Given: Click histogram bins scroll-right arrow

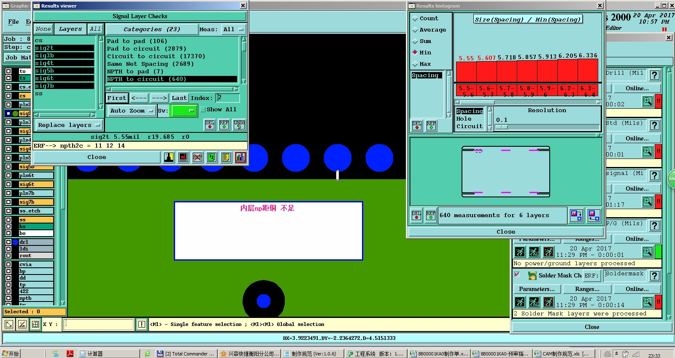Looking at the screenshot, I should pyautogui.click(x=598, y=102).
